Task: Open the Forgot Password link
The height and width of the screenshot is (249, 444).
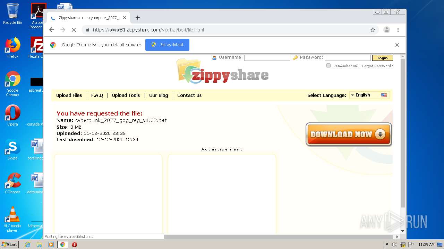Action: click(x=377, y=66)
